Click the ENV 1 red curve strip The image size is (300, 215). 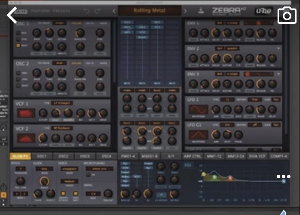coord(259,23)
